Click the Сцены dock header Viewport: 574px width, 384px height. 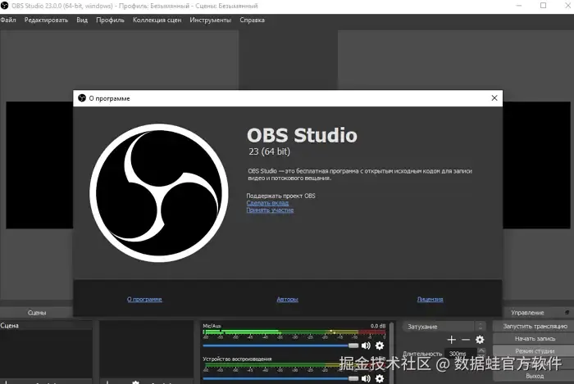click(37, 313)
